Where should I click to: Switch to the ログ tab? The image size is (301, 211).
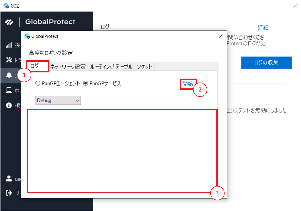[38, 66]
